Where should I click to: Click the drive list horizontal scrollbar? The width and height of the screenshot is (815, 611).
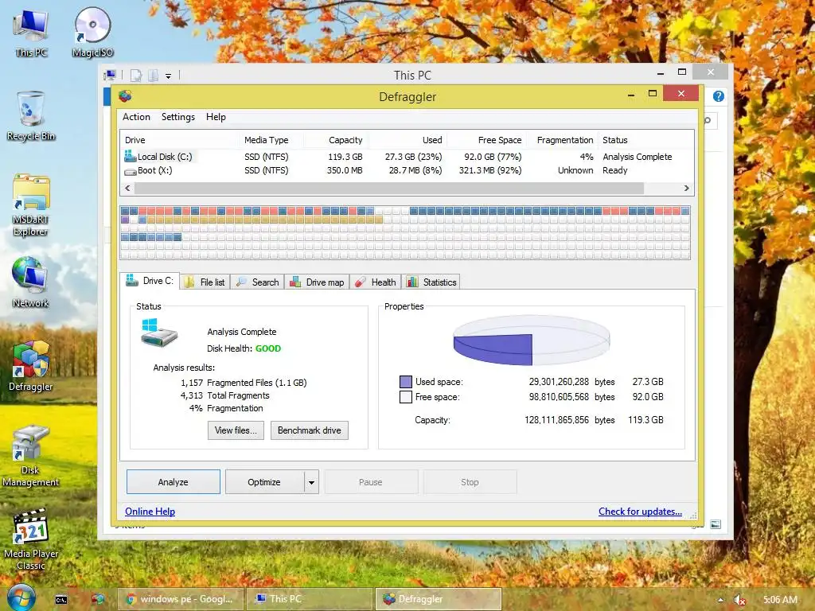pyautogui.click(x=388, y=188)
